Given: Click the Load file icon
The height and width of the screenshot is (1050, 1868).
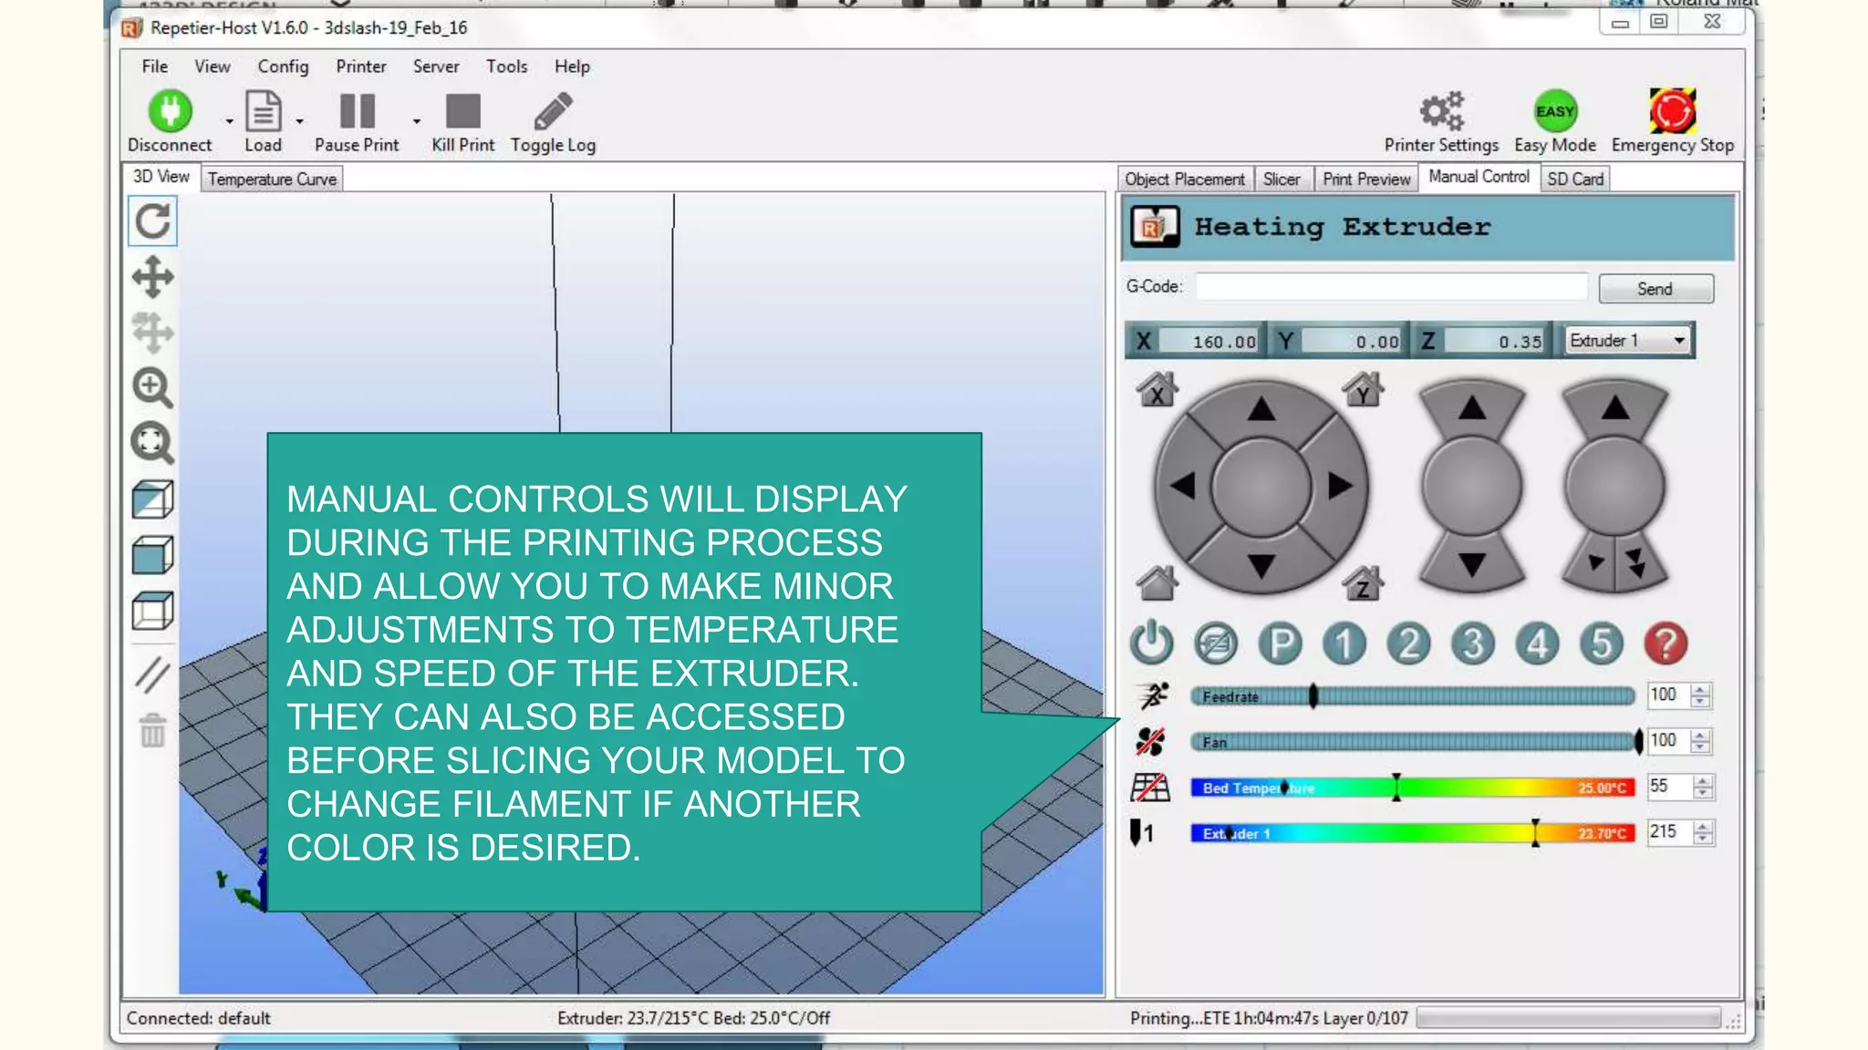Looking at the screenshot, I should [263, 111].
